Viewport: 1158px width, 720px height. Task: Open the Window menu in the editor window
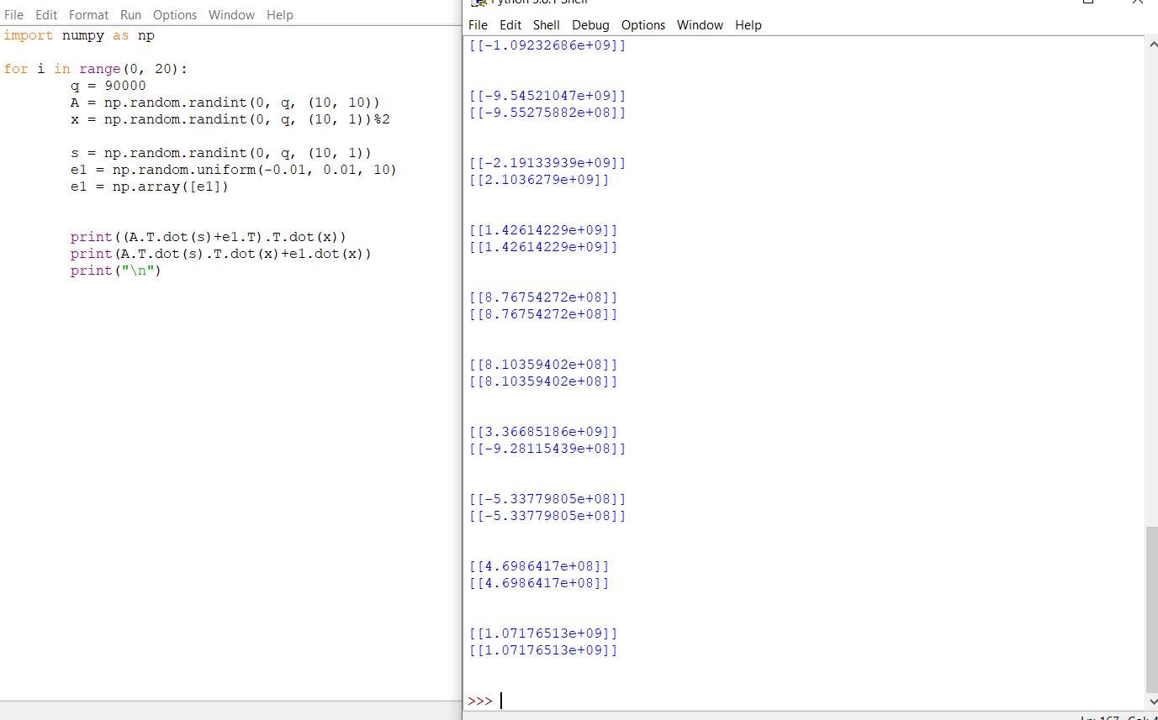tap(231, 14)
